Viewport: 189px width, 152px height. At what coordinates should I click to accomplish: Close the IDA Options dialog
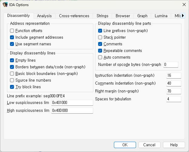tap(184, 5)
